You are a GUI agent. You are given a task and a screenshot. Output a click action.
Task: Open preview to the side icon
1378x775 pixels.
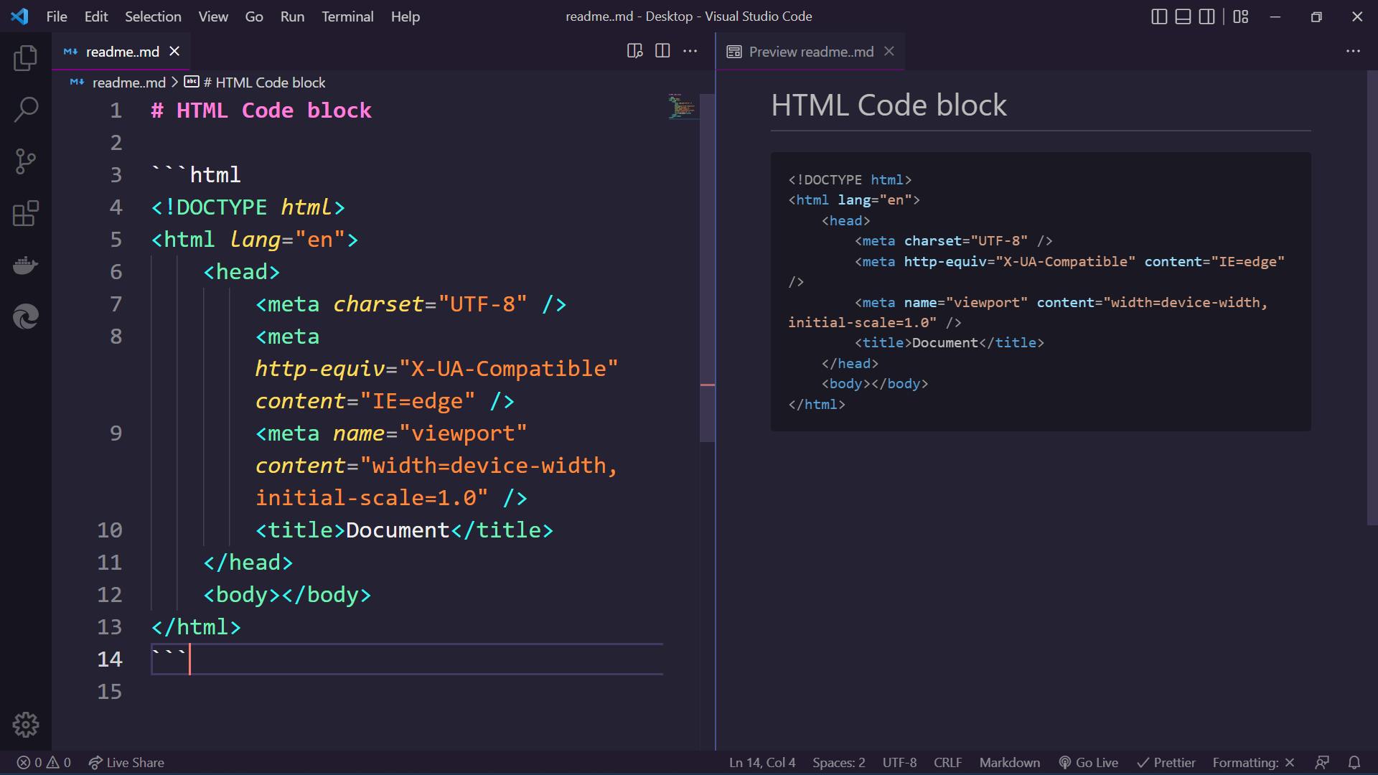pyautogui.click(x=634, y=51)
